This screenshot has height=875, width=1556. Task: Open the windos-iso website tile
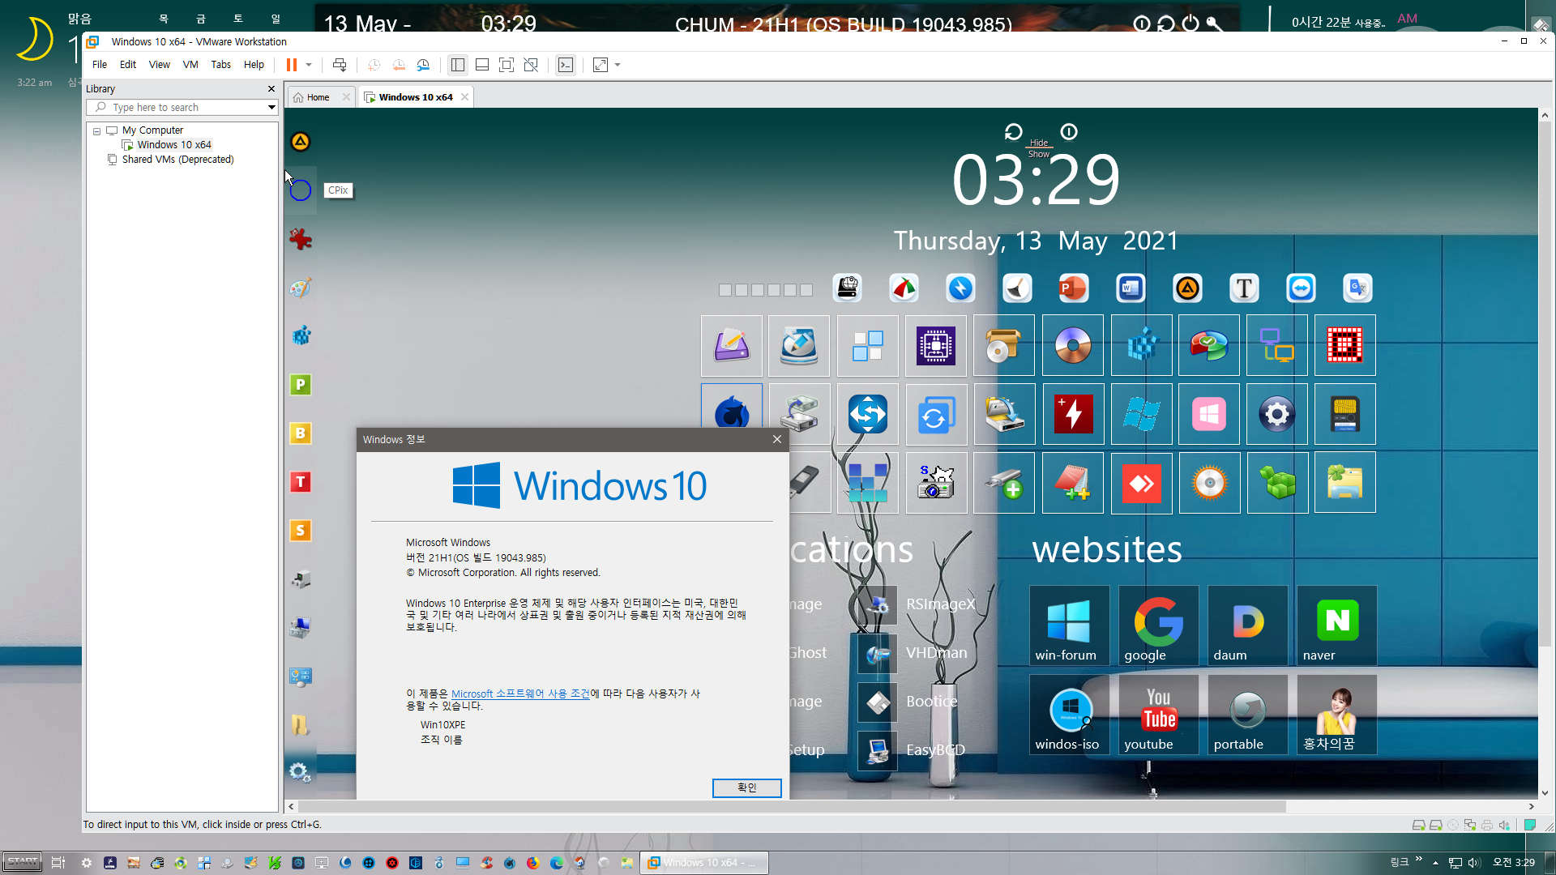pyautogui.click(x=1068, y=715)
